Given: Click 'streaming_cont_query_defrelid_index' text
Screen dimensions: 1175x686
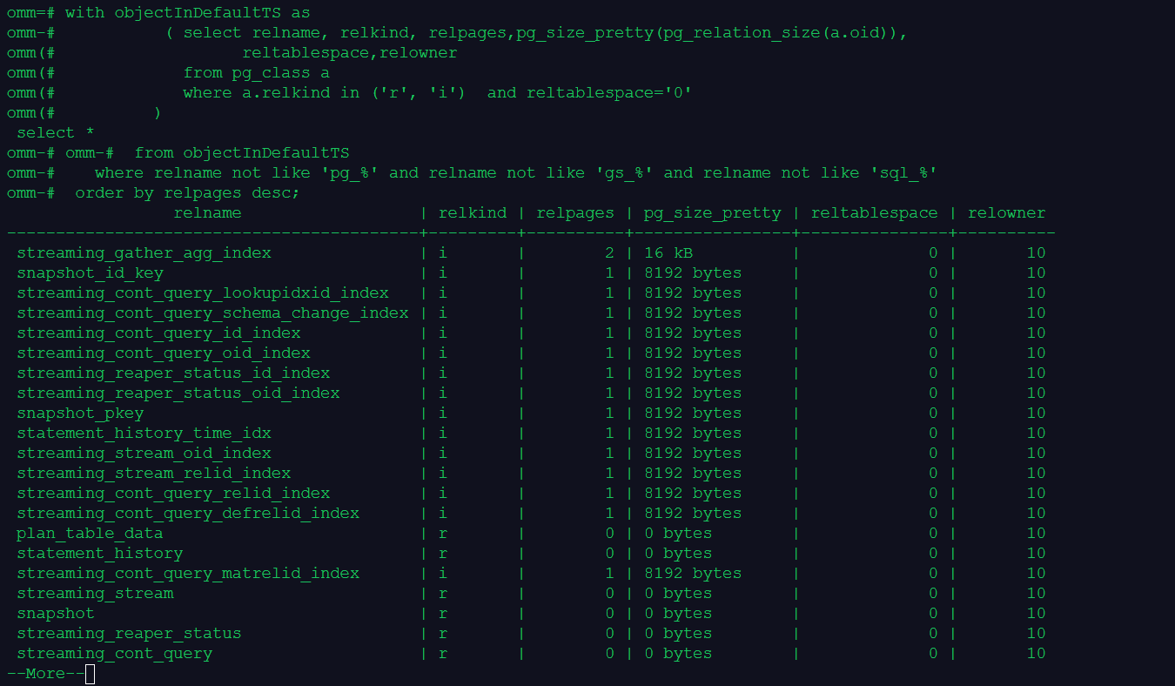Looking at the screenshot, I should click(x=188, y=513).
